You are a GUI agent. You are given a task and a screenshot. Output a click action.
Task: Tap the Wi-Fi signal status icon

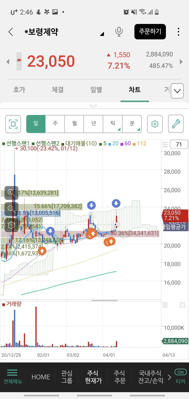click(143, 12)
